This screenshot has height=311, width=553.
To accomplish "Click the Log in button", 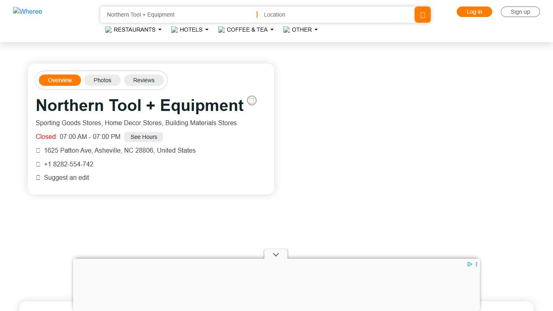I will click(474, 12).
